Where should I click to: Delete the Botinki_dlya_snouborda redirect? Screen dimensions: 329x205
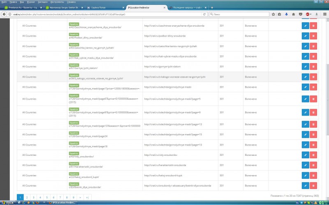(313, 186)
